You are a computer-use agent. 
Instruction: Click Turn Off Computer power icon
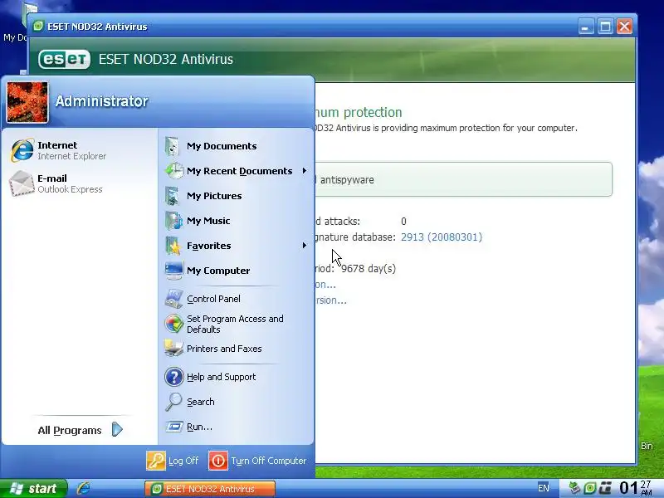(218, 461)
